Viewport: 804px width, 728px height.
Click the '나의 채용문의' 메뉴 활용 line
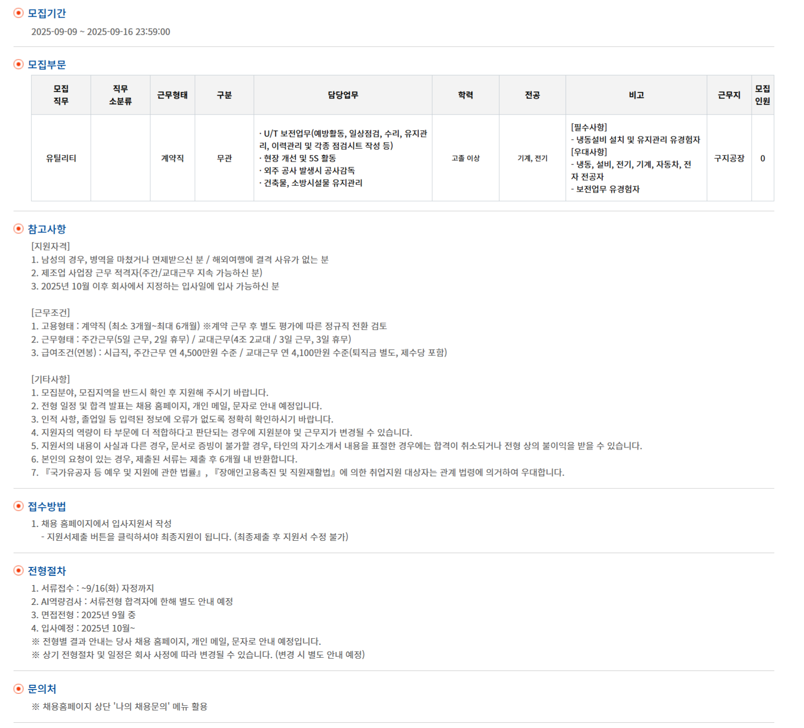[120, 707]
